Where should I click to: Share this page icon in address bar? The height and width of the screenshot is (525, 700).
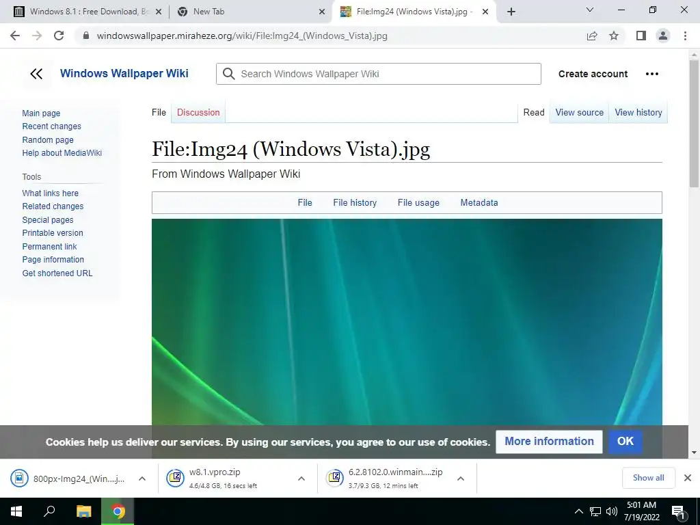click(592, 36)
